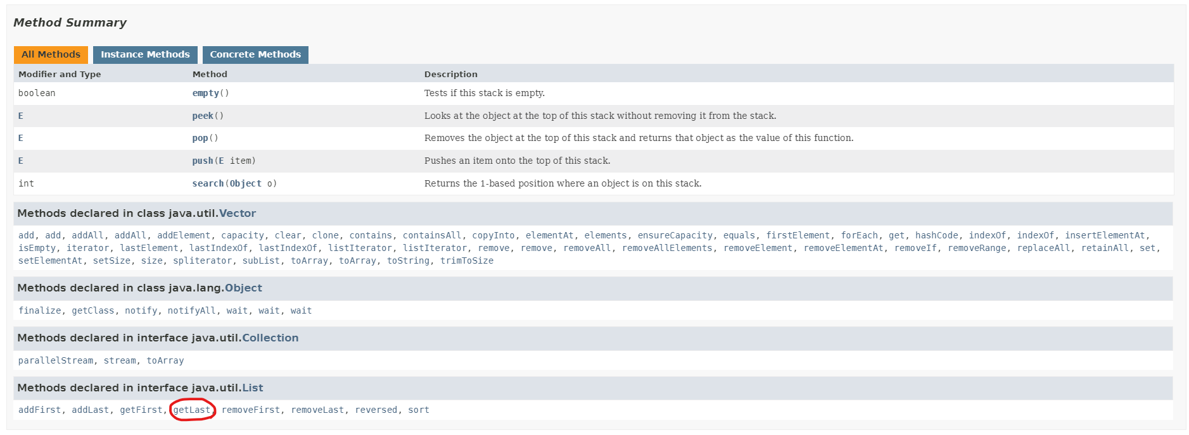Viewport: 1189px width, 435px height.
Task: Open the empty() method link
Action: click(x=205, y=93)
